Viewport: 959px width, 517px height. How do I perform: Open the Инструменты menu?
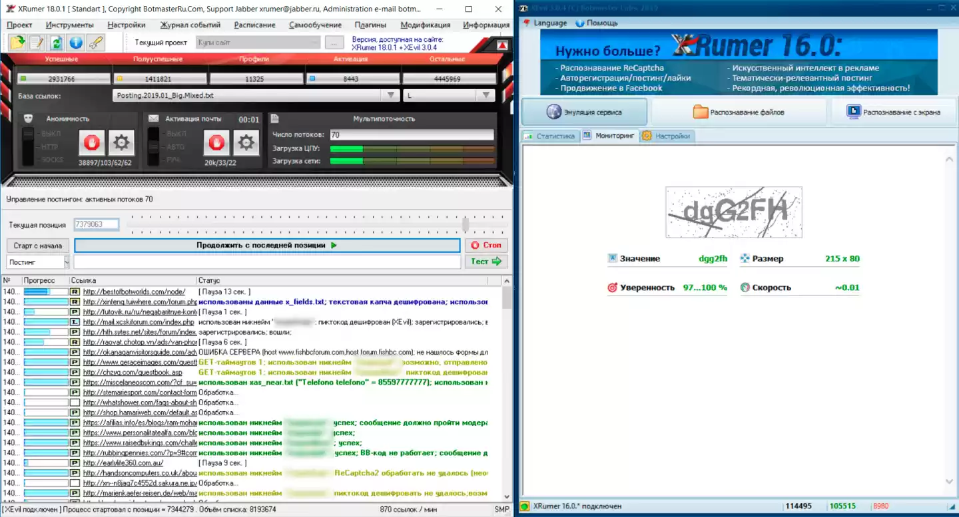click(70, 25)
